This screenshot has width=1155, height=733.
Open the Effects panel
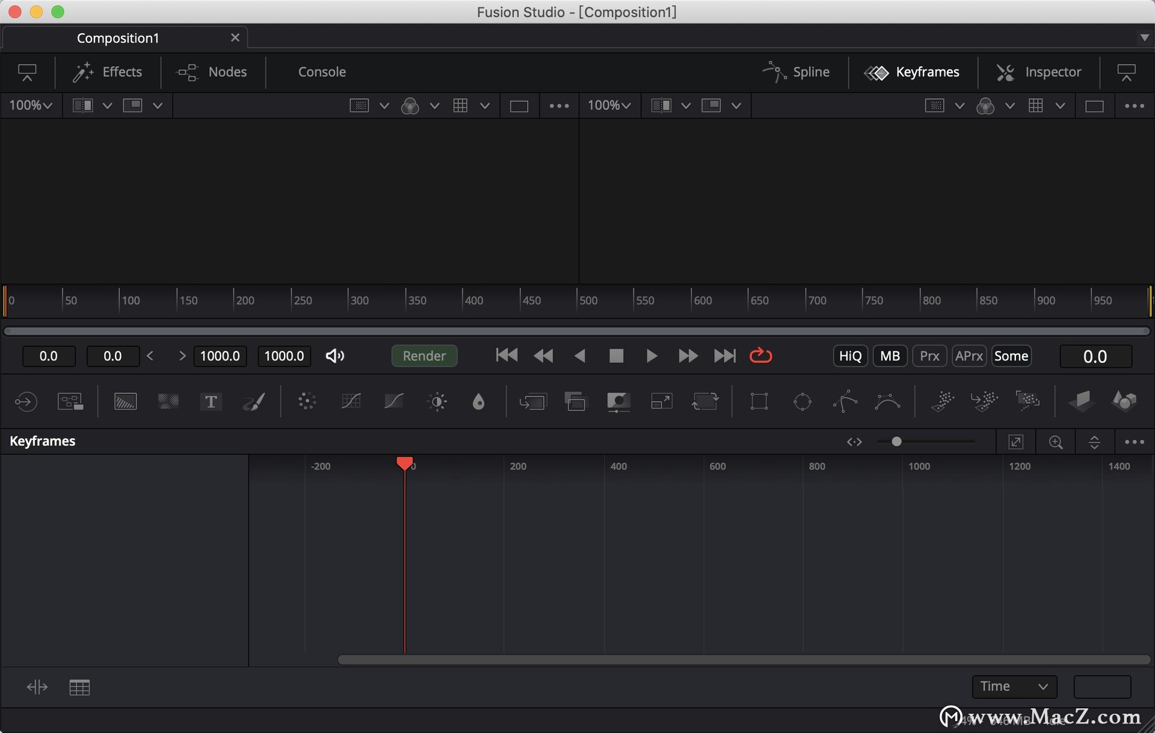point(107,72)
